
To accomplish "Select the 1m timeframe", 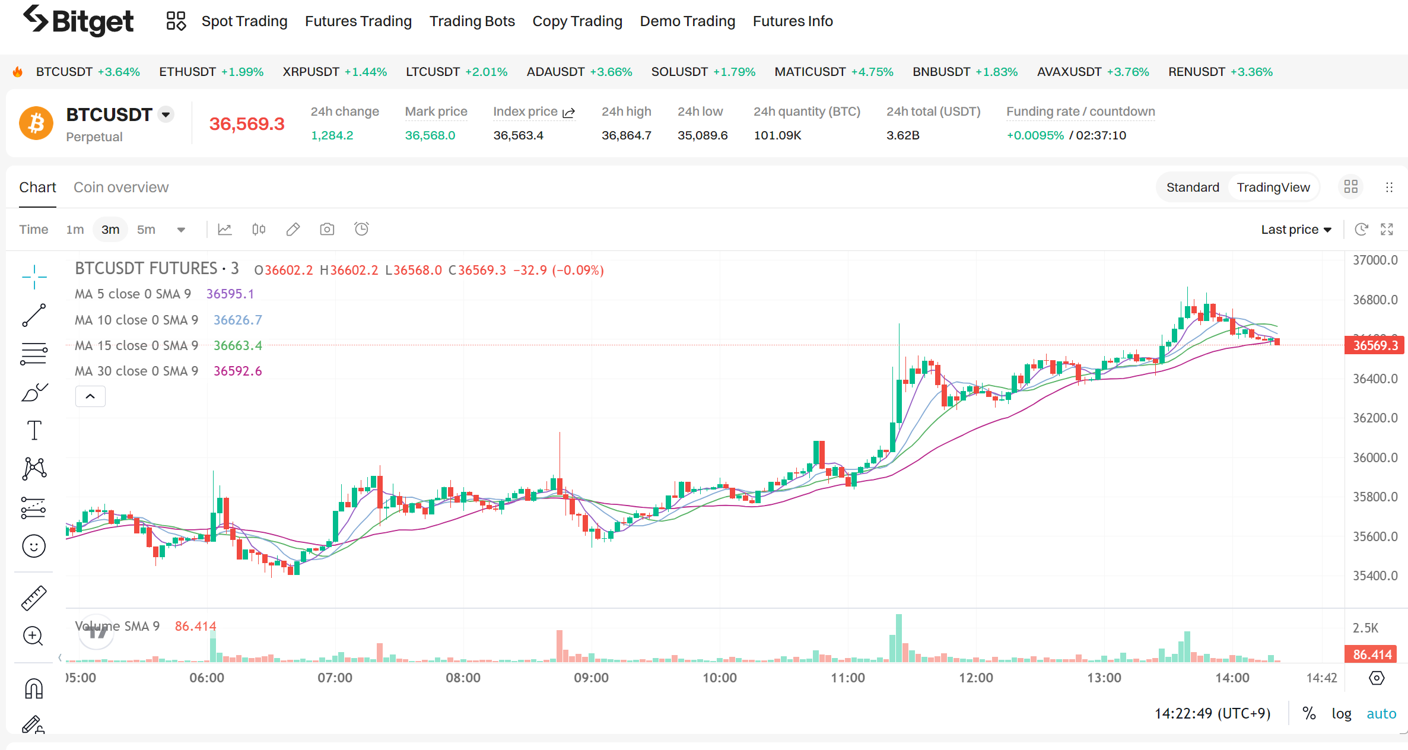I will click(x=75, y=230).
